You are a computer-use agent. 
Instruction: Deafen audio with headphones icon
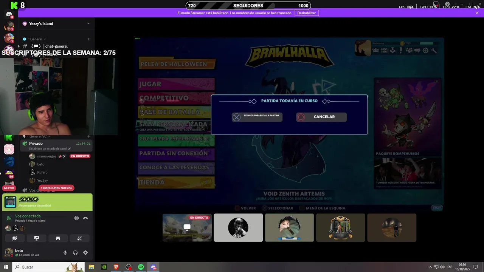(75, 253)
